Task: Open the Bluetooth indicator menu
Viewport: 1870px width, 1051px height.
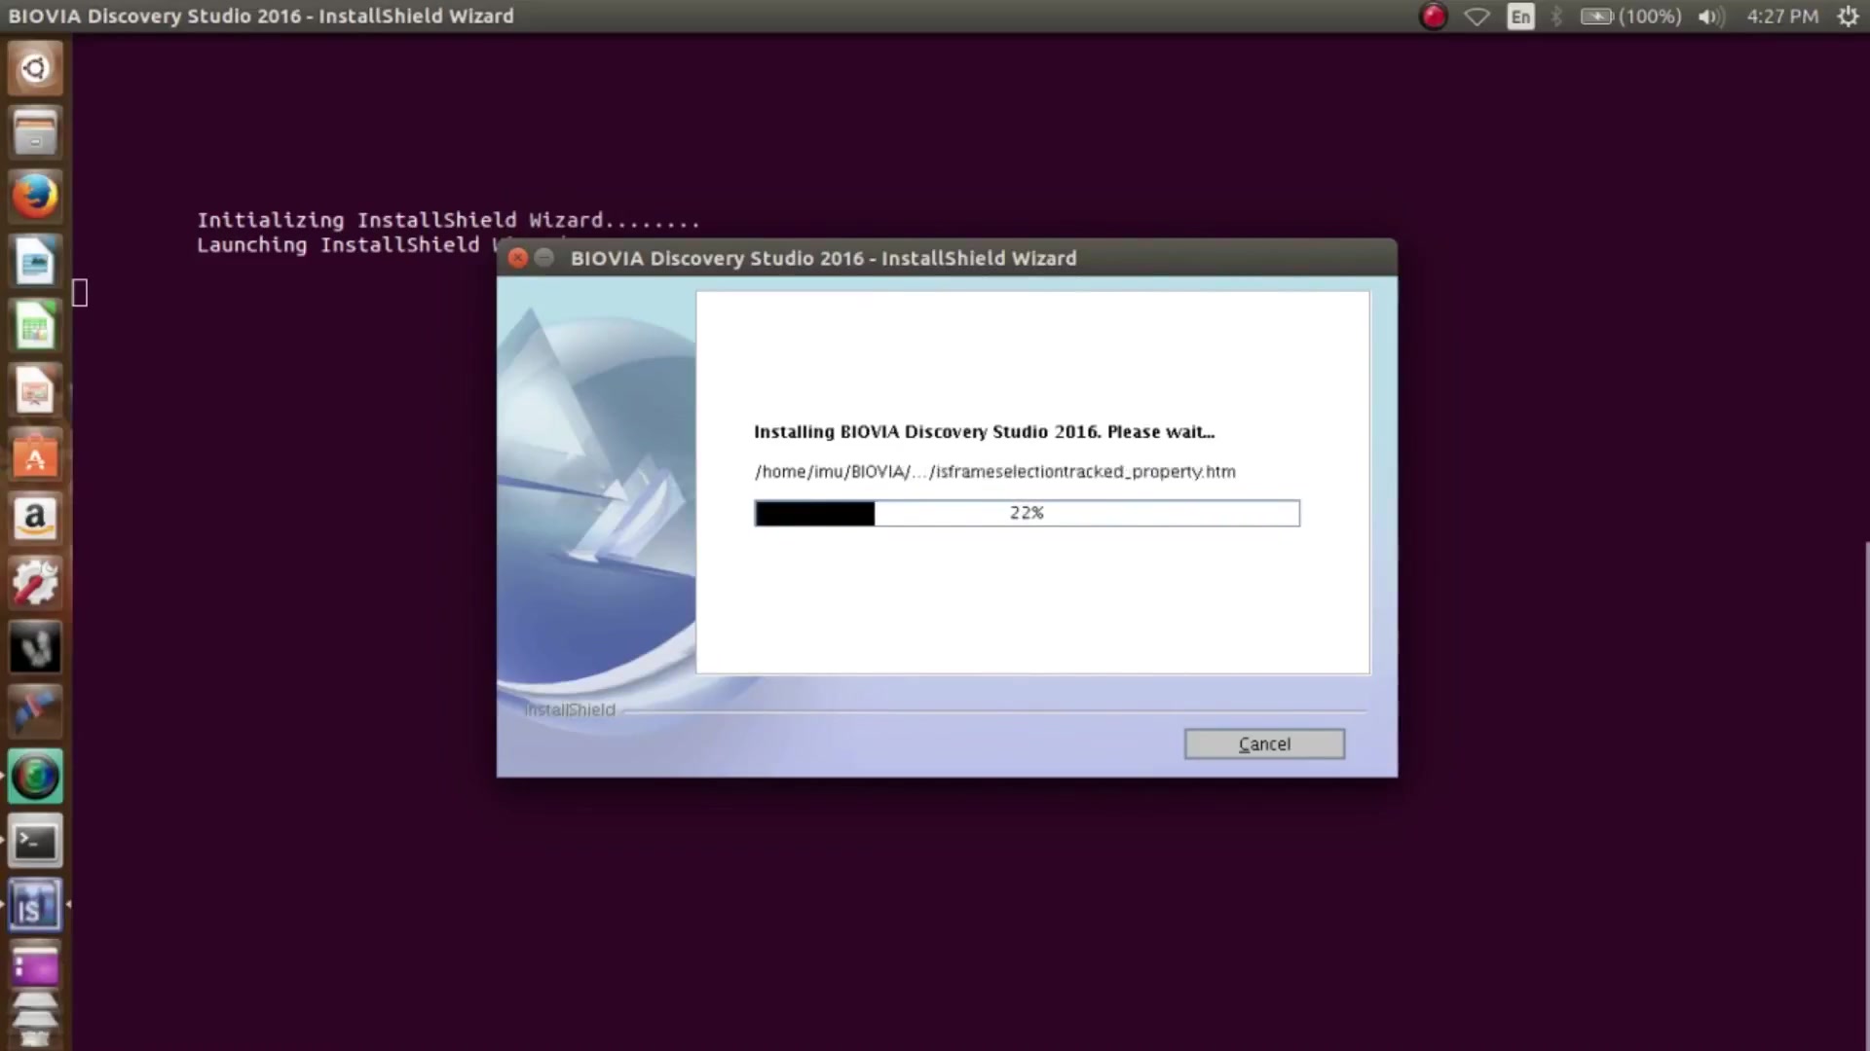Action: [x=1555, y=17]
